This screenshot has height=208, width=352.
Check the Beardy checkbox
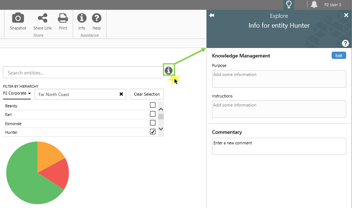pyautogui.click(x=153, y=105)
